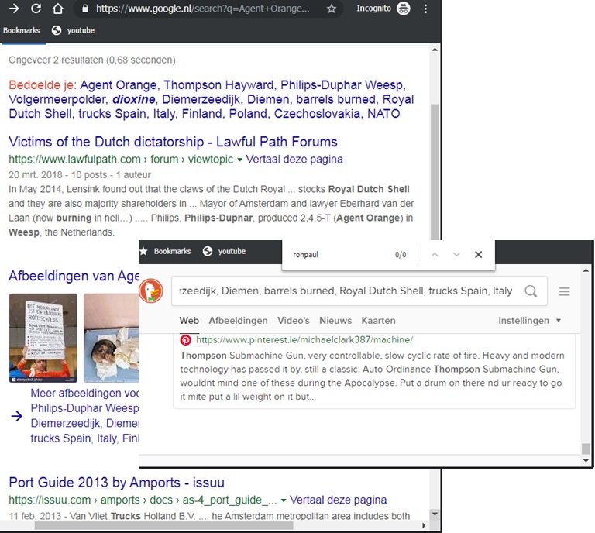The width and height of the screenshot is (595, 533).
Task: Click the google.nl address bar URL
Action: click(202, 9)
